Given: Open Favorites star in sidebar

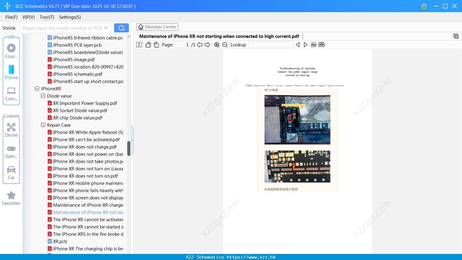Looking at the screenshot, I should [11, 198].
